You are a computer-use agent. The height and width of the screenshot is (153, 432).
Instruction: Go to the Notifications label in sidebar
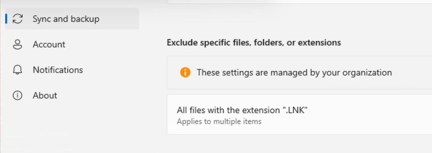[58, 70]
